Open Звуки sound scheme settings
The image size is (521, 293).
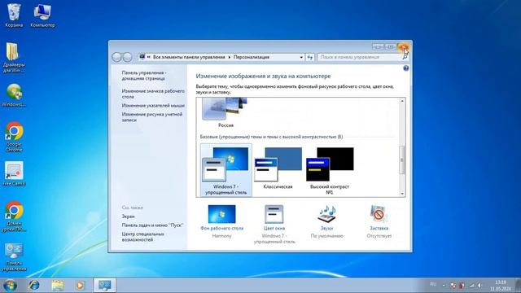coord(326,221)
